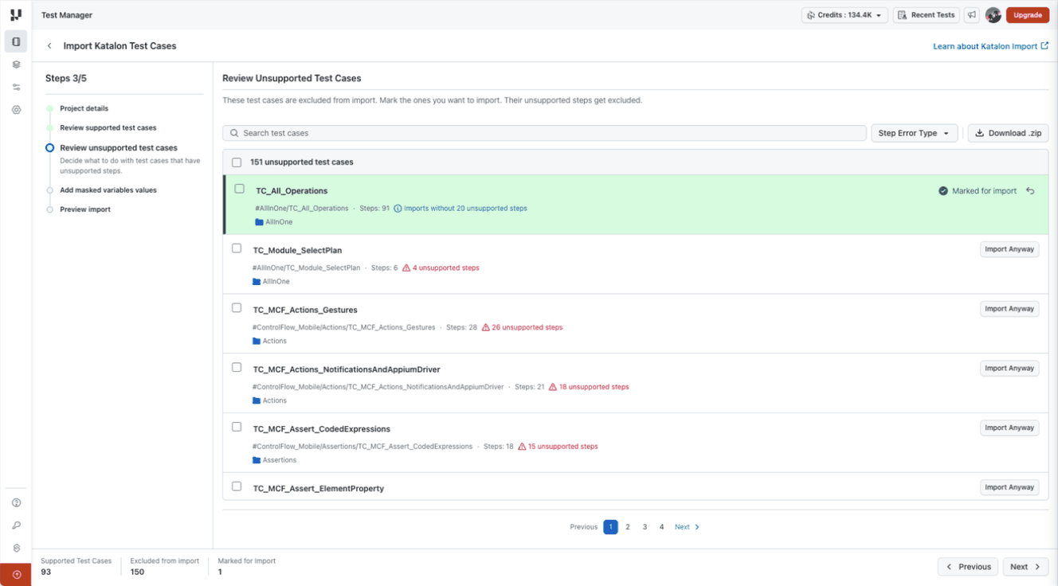Click the Actions folder icon under TC_MCF_Actions_Gestures
This screenshot has width=1058, height=586.
pyautogui.click(x=257, y=342)
